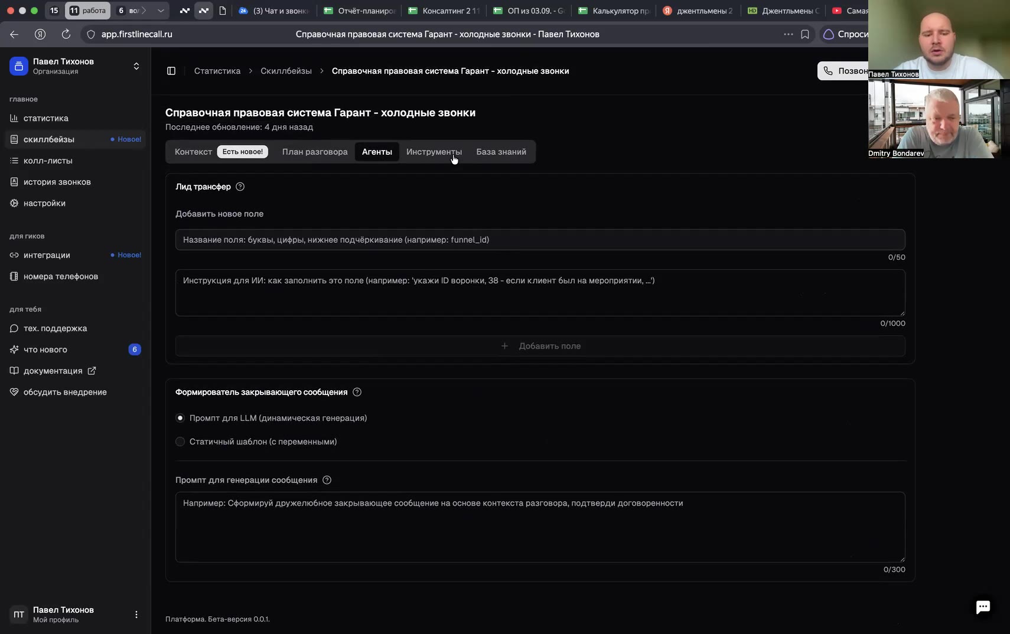Viewport: 1010px width, 634px height.
Task: Switch to Инструменты tab
Action: click(x=434, y=152)
